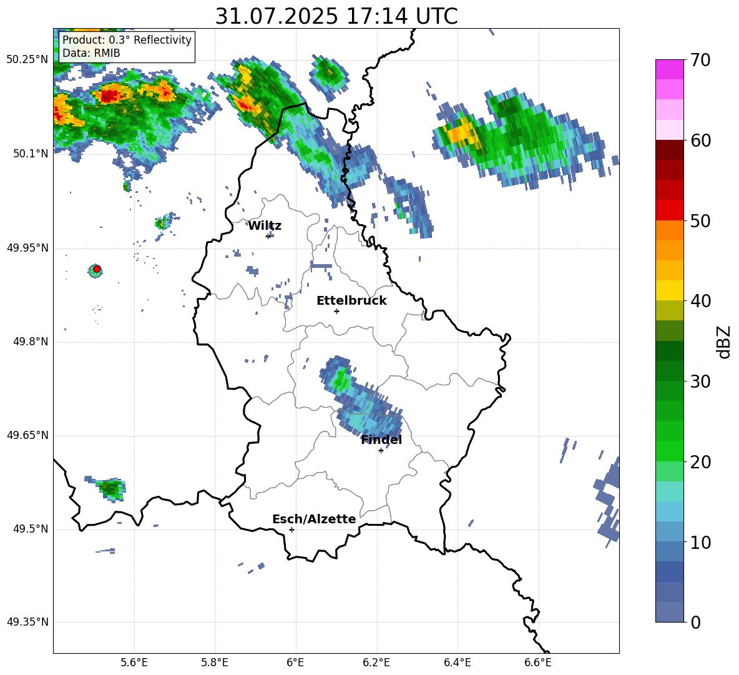Click the 50.25°N latitude label

tap(27, 60)
